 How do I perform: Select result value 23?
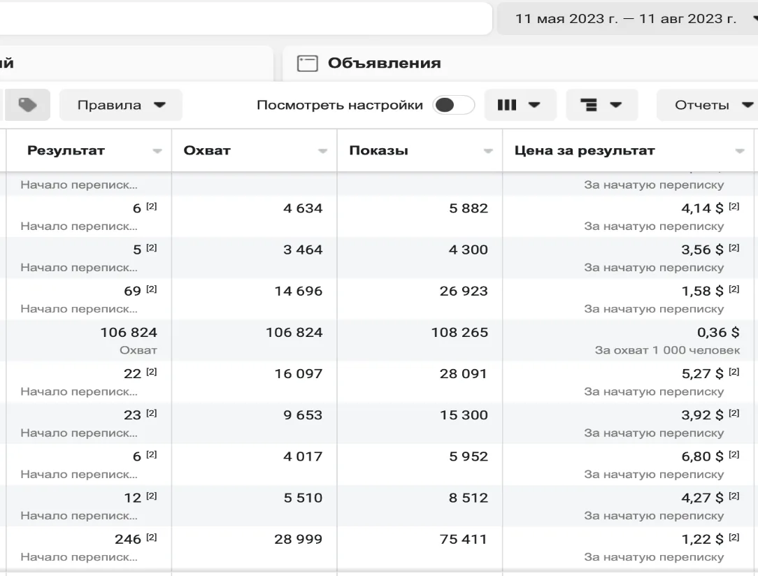[132, 415]
